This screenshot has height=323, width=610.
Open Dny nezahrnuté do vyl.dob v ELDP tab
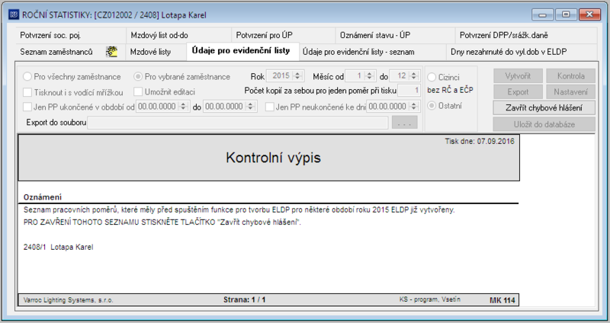[x=522, y=52]
